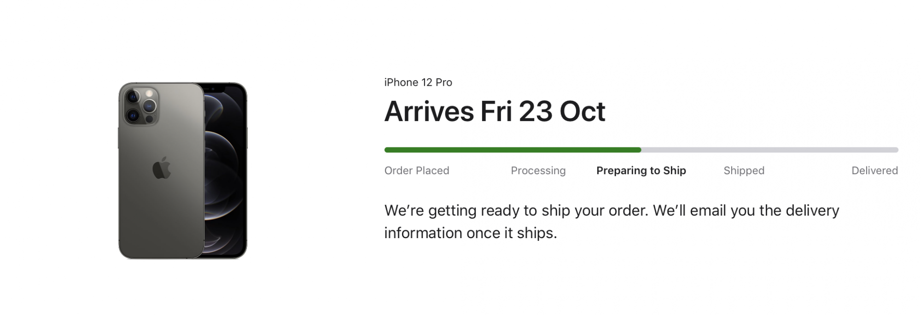Select the Order Placed stage label
This screenshot has height=316, width=921.
pyautogui.click(x=417, y=170)
